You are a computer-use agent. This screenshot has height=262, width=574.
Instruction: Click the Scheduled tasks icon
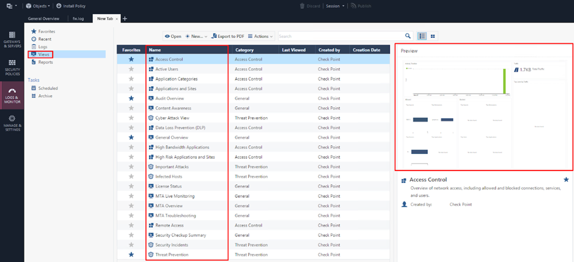point(34,88)
